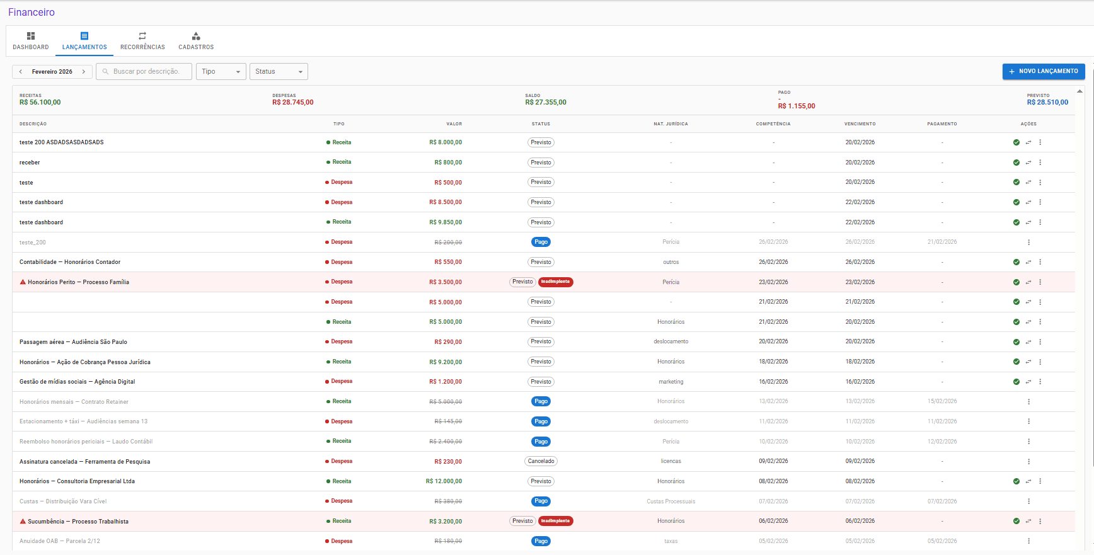Open three-dot menu for 'Estacionamento + táxi' row
The width and height of the screenshot is (1094, 555).
click(x=1029, y=421)
